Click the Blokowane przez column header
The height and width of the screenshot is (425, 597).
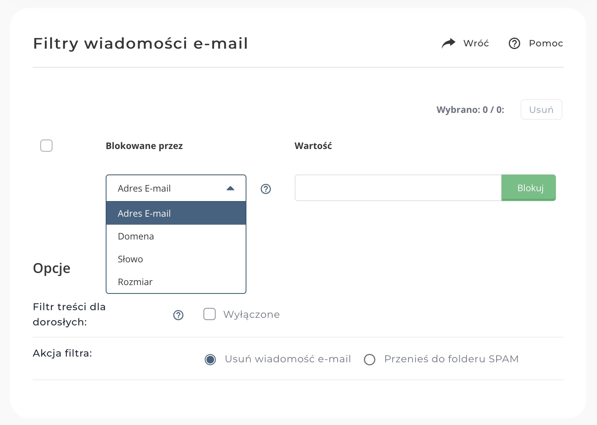[144, 146]
